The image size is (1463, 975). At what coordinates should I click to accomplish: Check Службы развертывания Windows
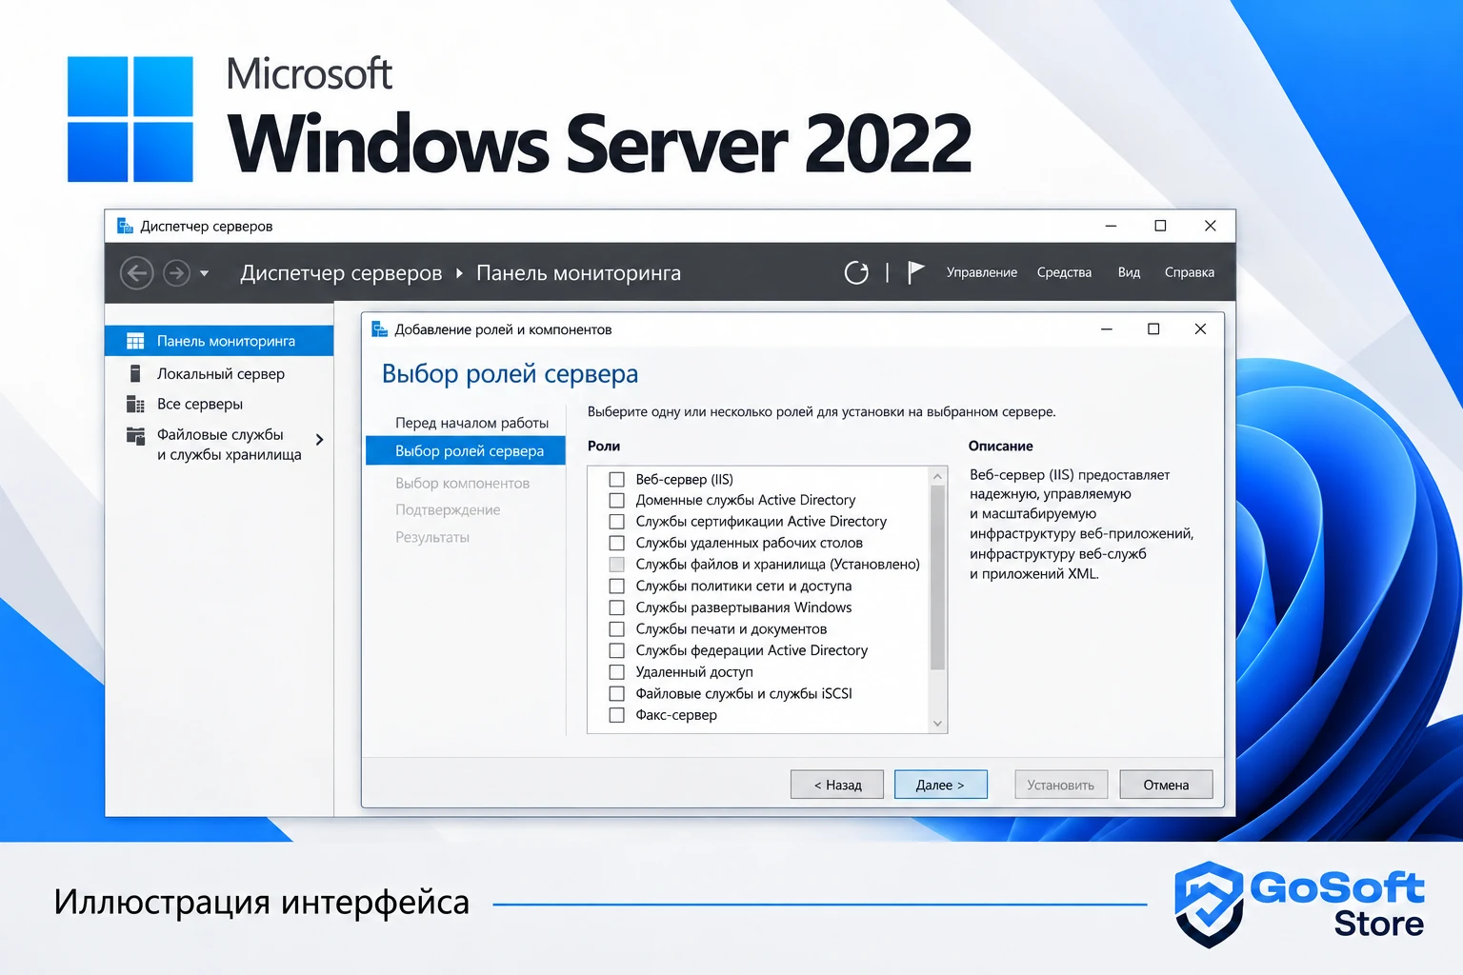(x=616, y=607)
